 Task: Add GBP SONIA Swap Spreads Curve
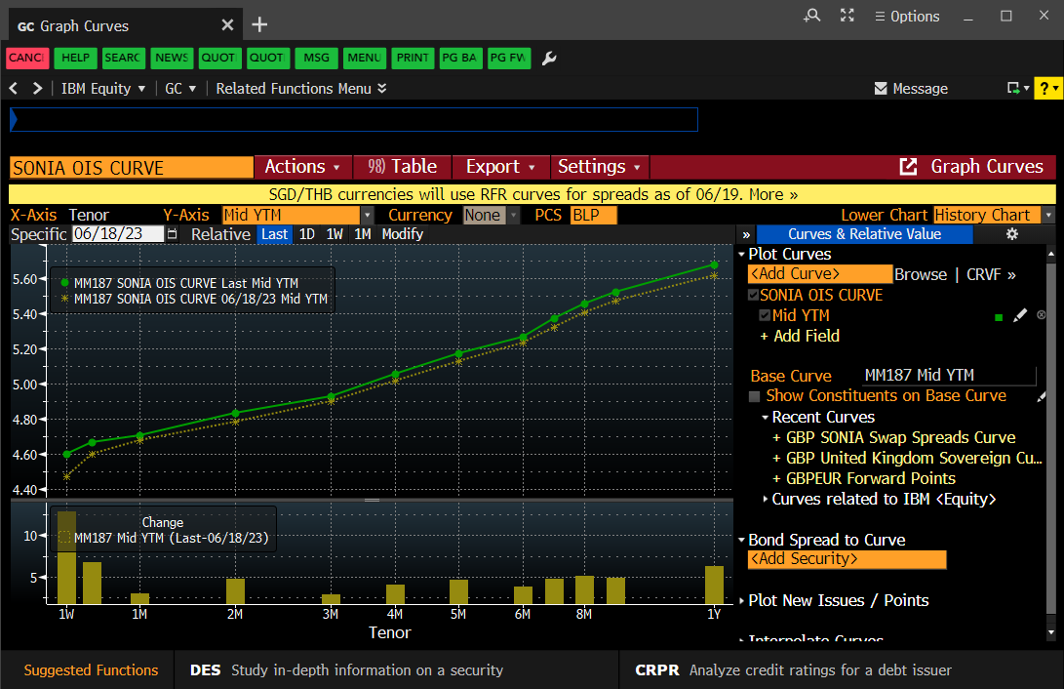pos(893,437)
